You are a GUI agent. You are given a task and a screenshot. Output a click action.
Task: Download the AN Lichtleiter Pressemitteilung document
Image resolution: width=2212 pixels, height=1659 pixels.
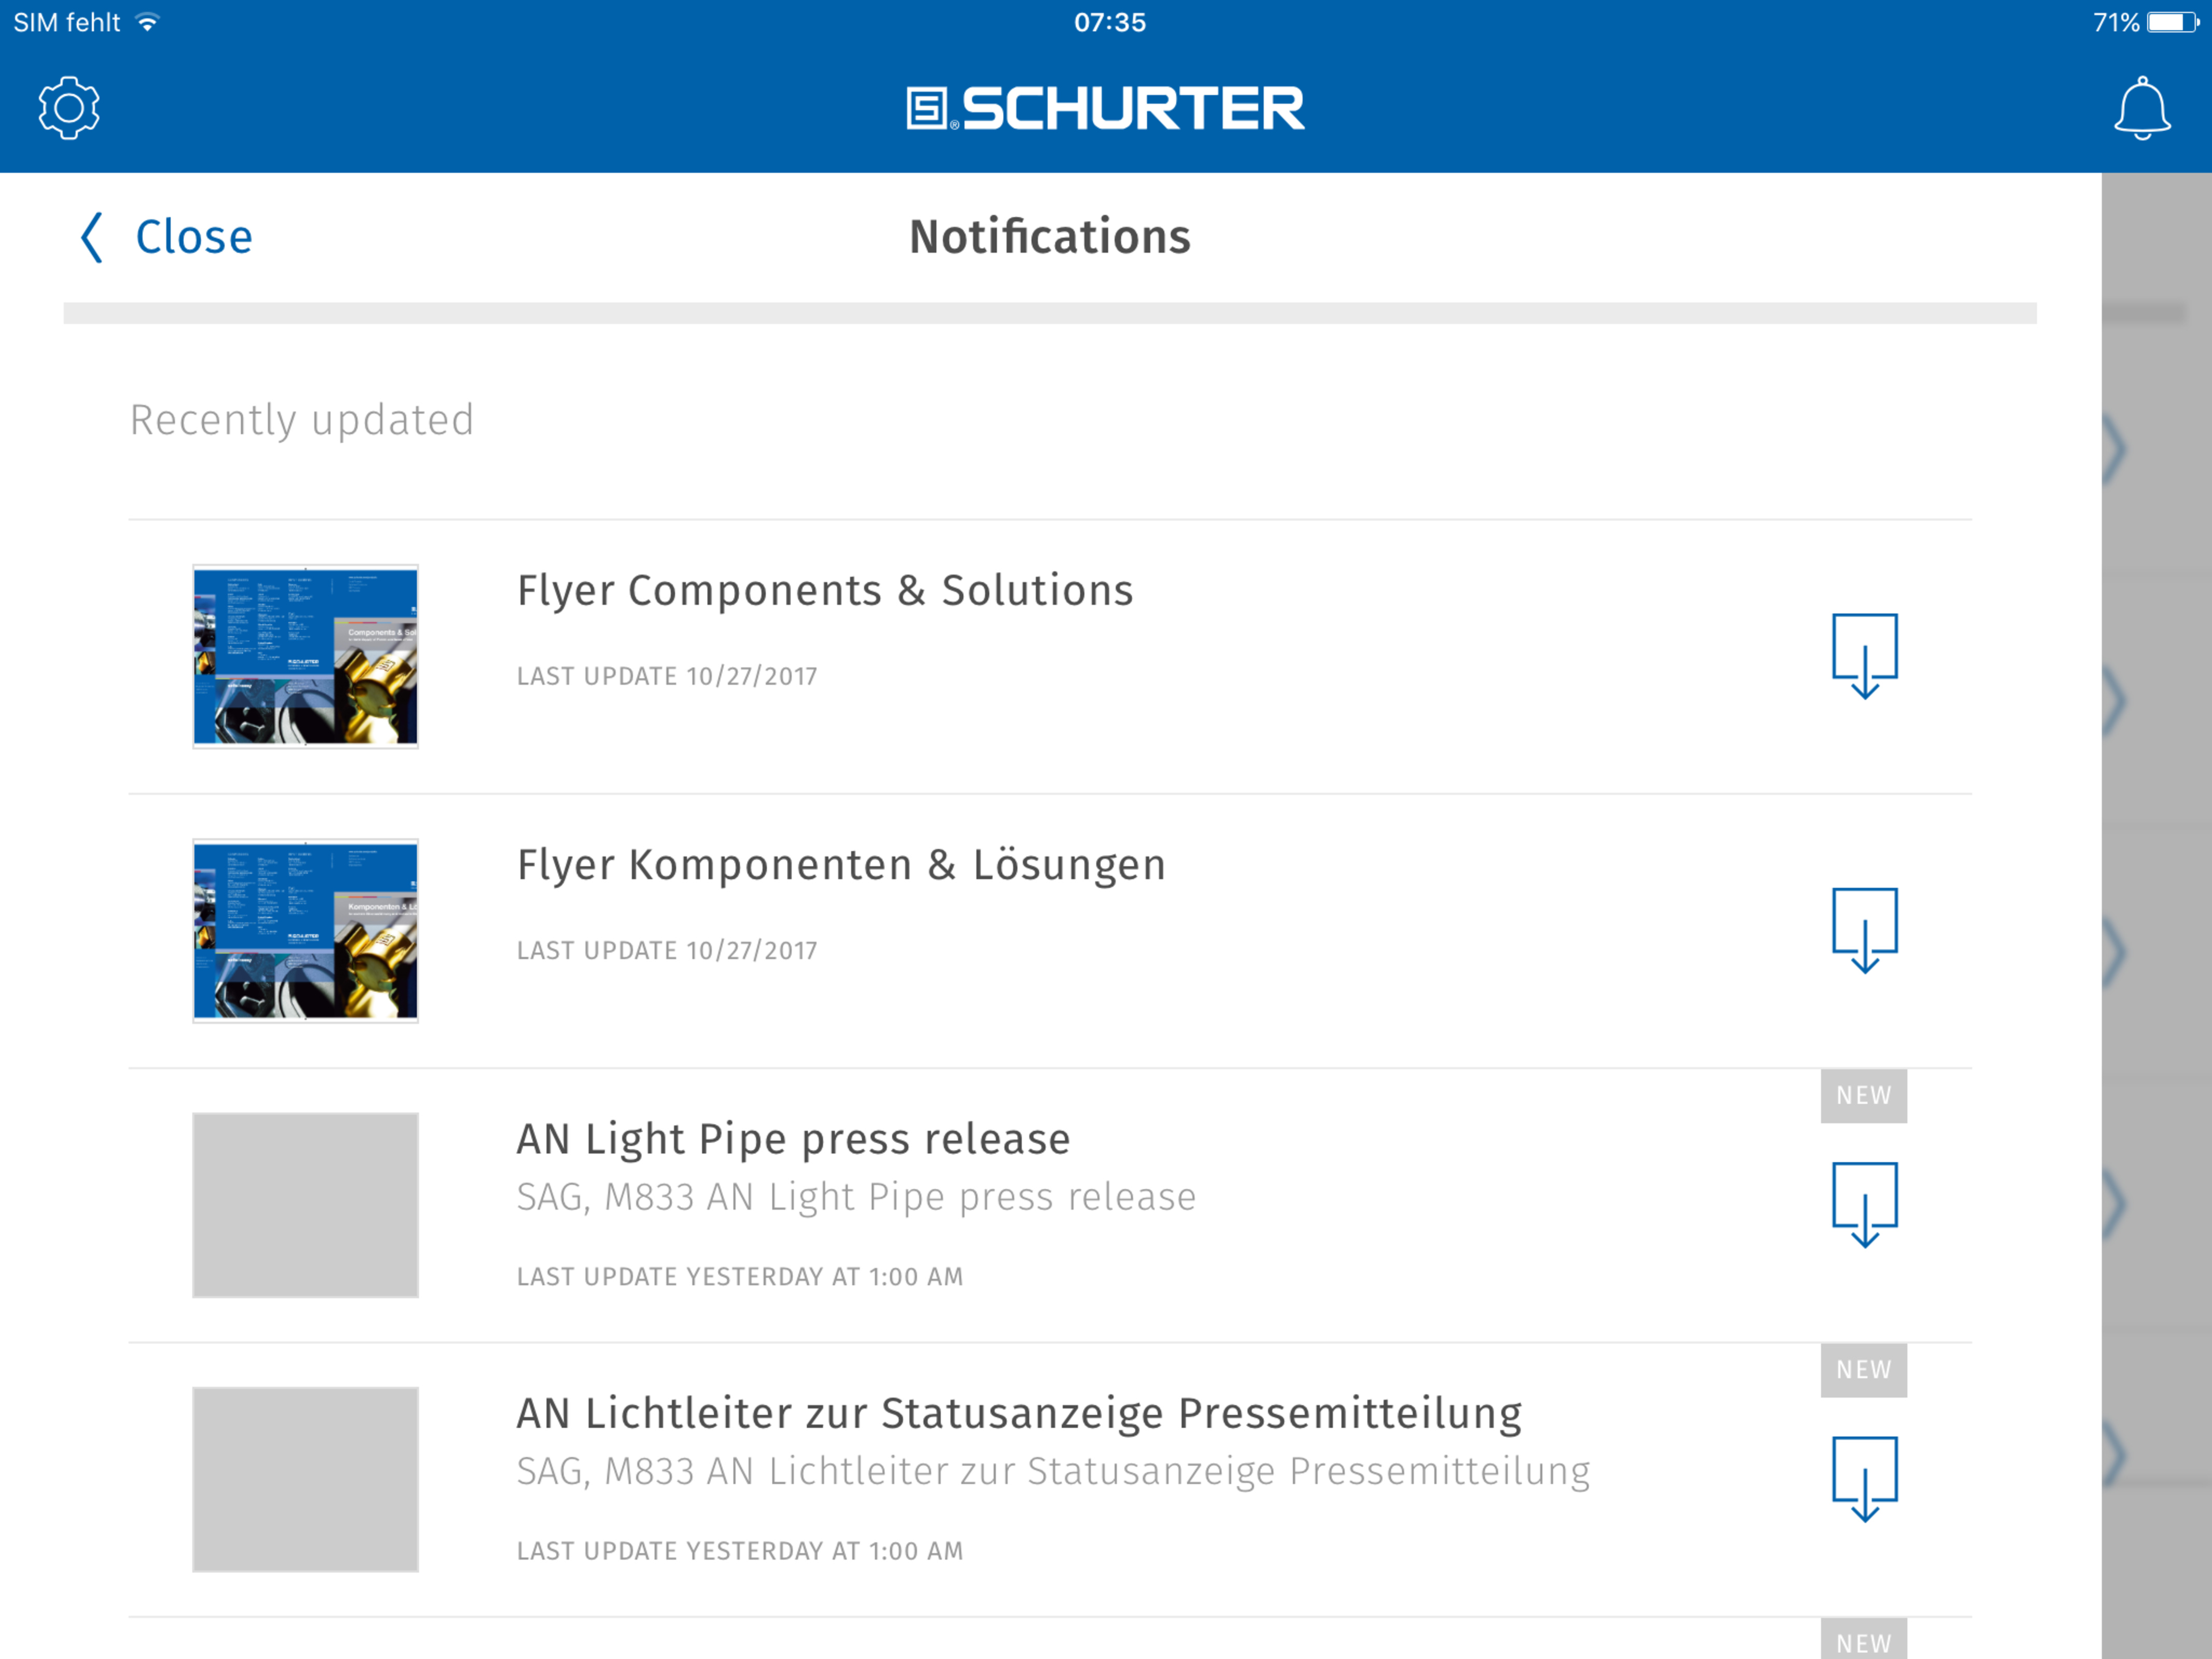tap(1864, 1479)
